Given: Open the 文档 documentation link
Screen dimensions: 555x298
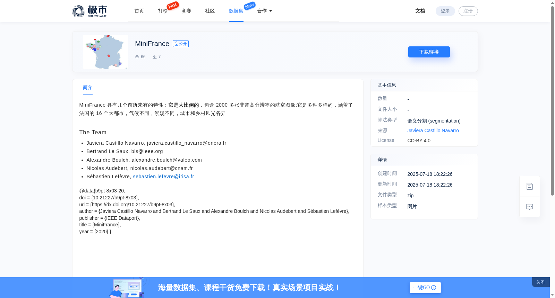Looking at the screenshot, I should pos(420,11).
